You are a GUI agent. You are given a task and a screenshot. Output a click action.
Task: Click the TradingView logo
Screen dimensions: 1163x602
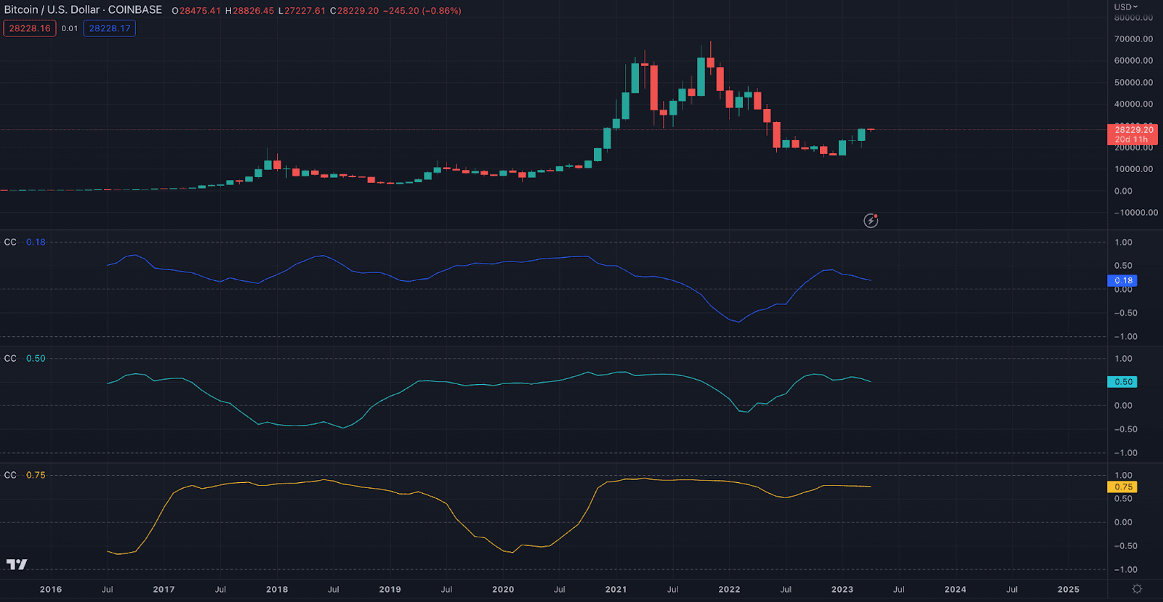(x=17, y=564)
